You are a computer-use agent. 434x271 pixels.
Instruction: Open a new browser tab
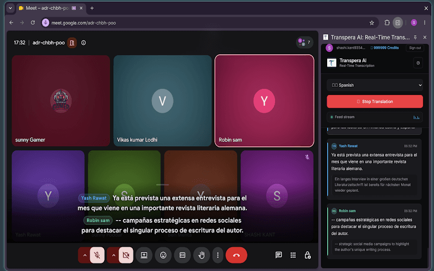[92, 8]
